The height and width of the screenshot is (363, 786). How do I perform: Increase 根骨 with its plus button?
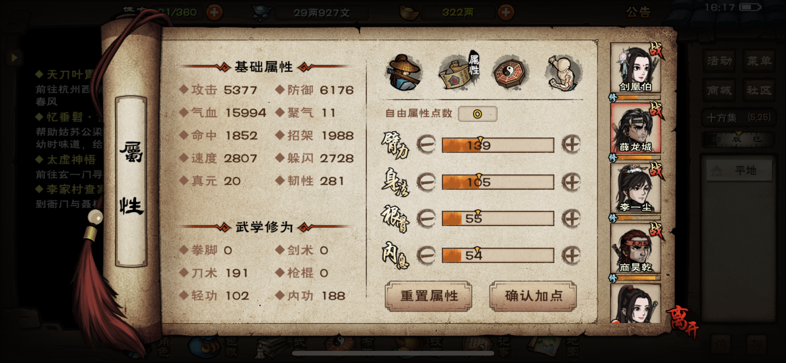(x=571, y=218)
